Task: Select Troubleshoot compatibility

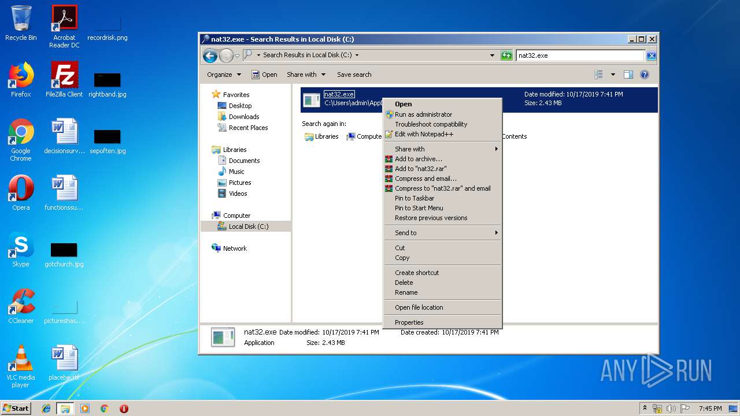Action: tap(443, 124)
